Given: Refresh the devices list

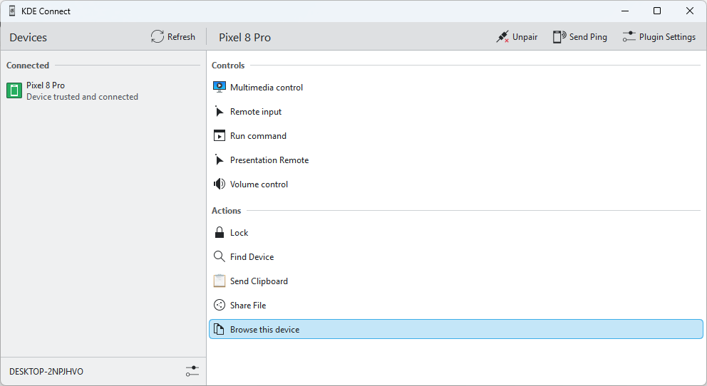Looking at the screenshot, I should click(x=173, y=37).
